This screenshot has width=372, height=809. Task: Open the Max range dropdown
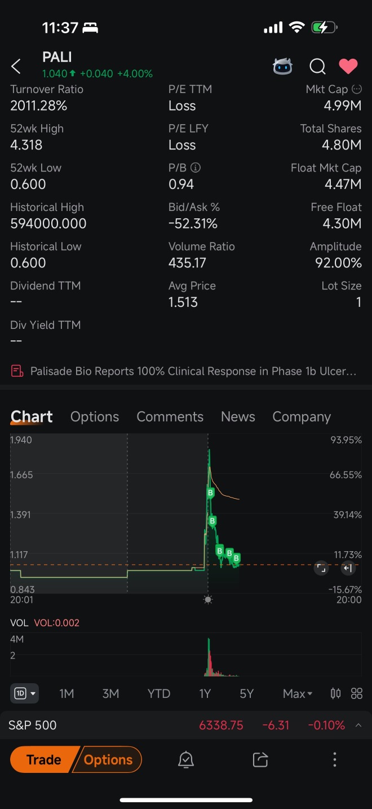pos(298,693)
